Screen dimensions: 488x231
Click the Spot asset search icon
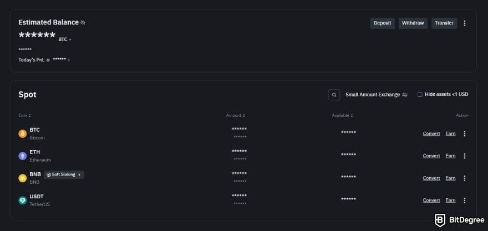[334, 95]
